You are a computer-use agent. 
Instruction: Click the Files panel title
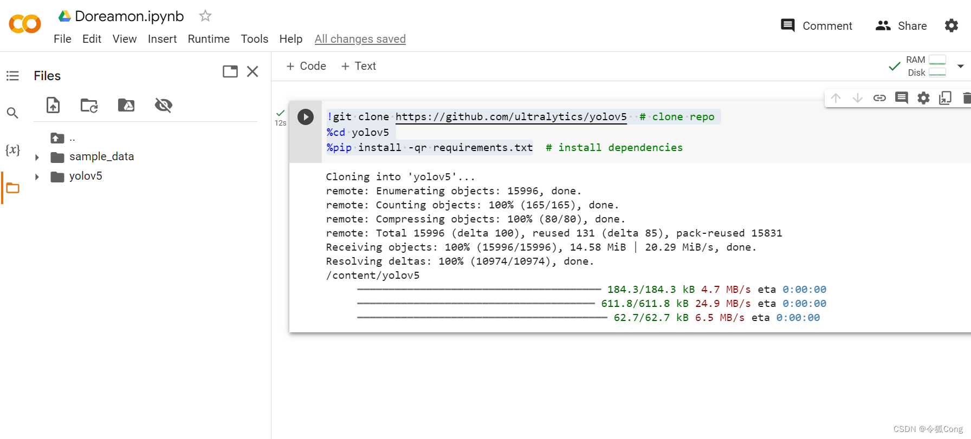[x=47, y=76]
